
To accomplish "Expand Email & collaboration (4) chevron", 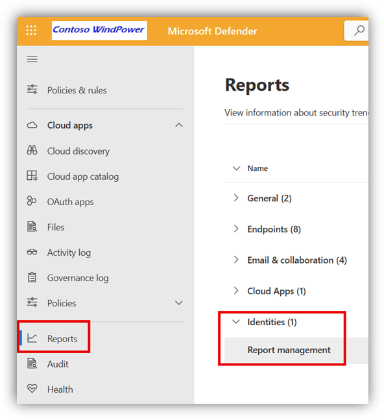I will (x=235, y=260).
